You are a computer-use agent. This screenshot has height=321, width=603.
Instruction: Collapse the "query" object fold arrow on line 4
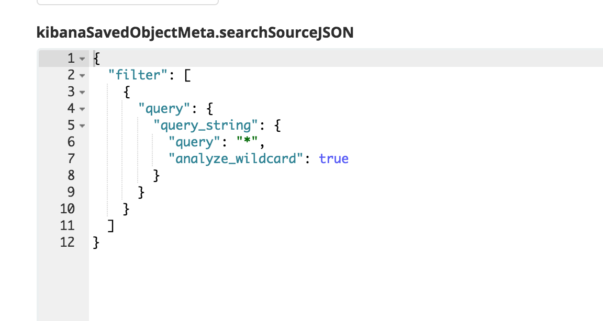(x=82, y=109)
